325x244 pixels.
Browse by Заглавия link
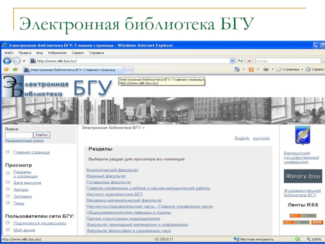pyautogui.click(x=23, y=196)
